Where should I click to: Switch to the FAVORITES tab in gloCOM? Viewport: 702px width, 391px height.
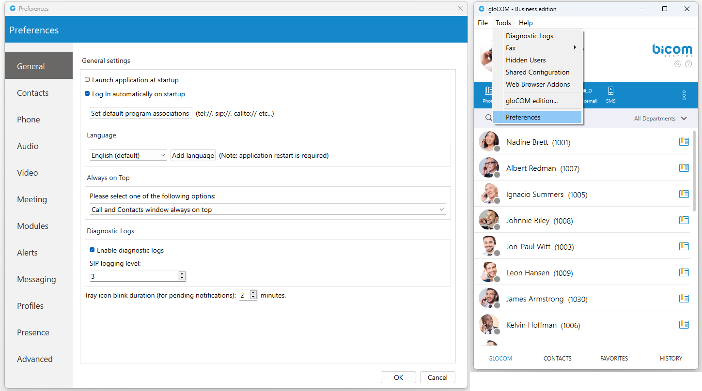coord(614,359)
